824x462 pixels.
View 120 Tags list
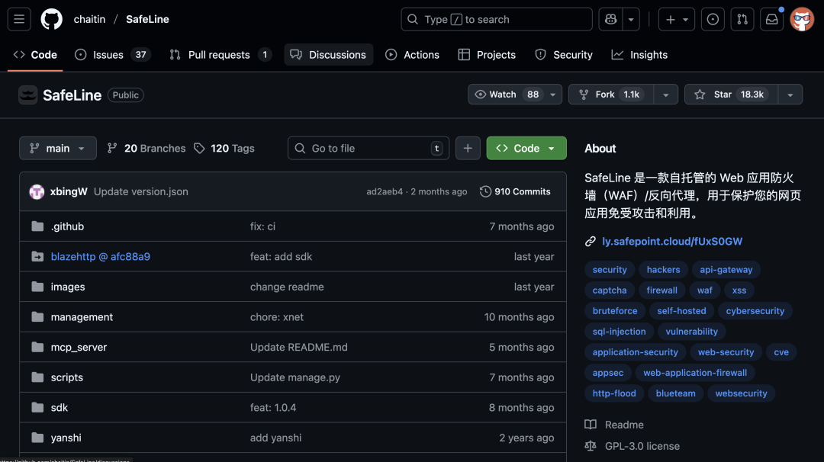tap(224, 149)
